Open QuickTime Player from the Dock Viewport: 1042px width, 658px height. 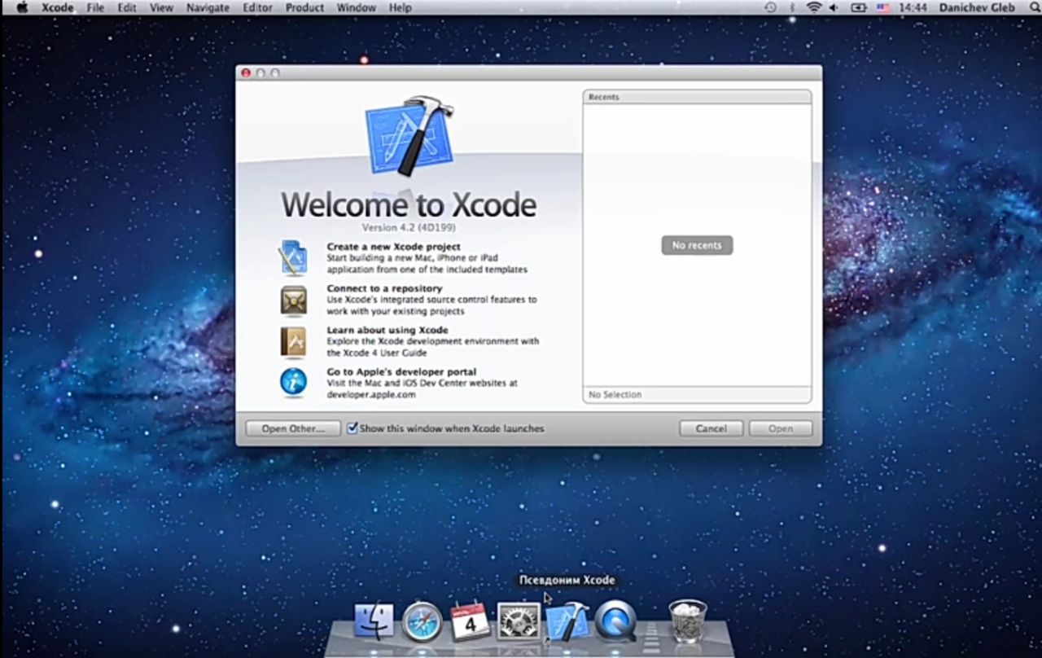coord(615,621)
